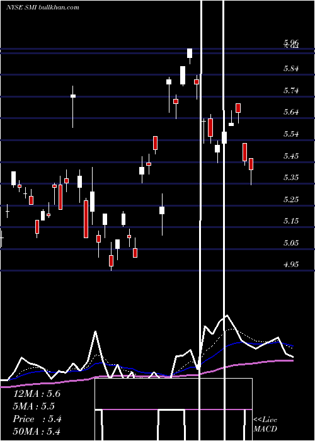Click the 5.84 price axis label

click(291, 69)
